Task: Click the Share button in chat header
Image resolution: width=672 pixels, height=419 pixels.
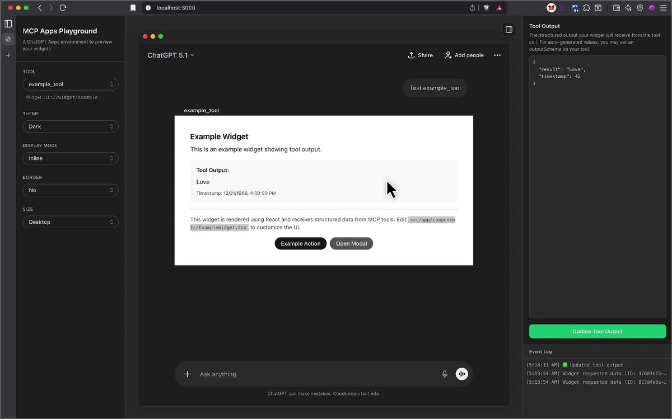Action: point(420,55)
